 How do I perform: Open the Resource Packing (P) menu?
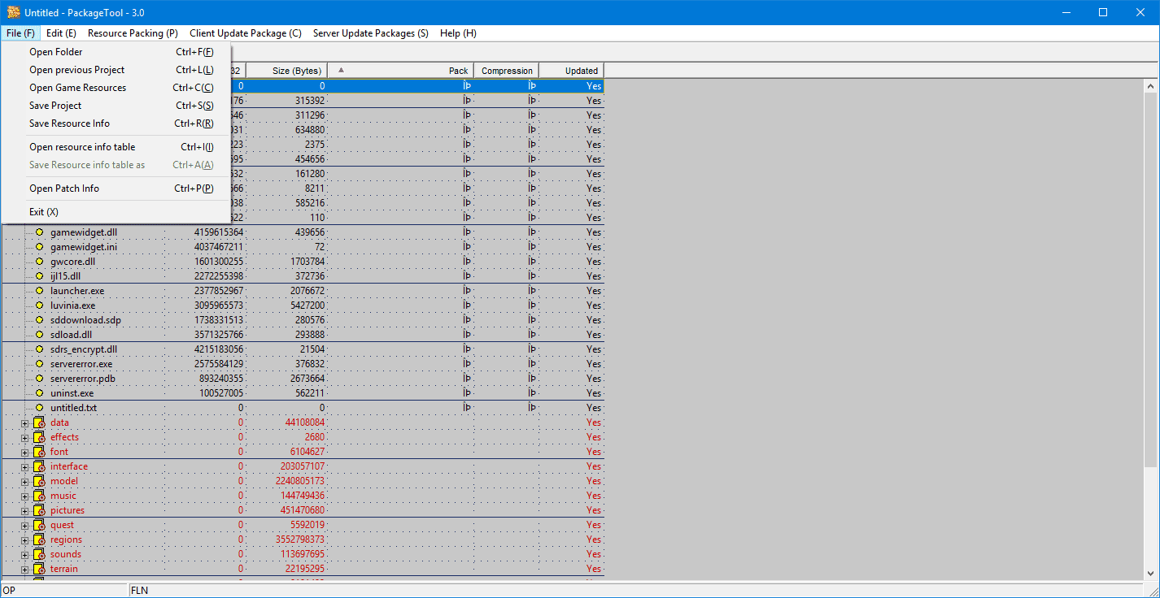[133, 33]
